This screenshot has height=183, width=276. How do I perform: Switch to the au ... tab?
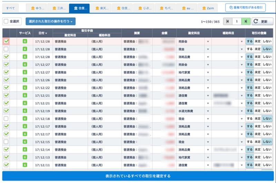187,8
